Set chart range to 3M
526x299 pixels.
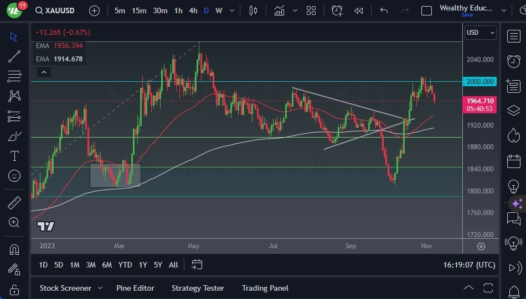[x=91, y=265]
